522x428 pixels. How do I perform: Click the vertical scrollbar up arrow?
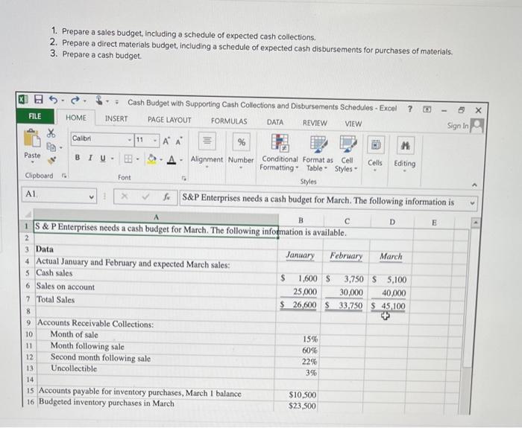point(476,222)
